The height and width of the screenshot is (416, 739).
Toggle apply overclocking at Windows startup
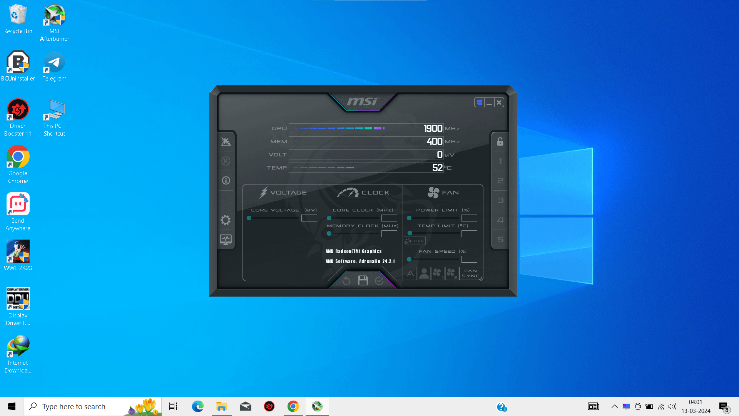(x=479, y=102)
